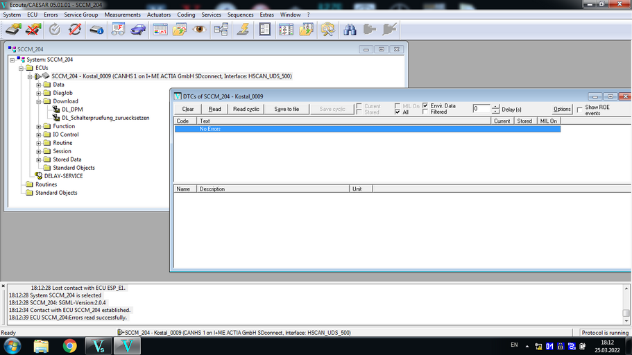Image resolution: width=632 pixels, height=355 pixels.
Task: Select the DELAY-SERVICE tree entry
Action: (x=63, y=176)
